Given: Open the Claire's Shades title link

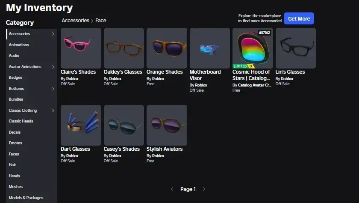Looking at the screenshot, I should click(x=78, y=72).
